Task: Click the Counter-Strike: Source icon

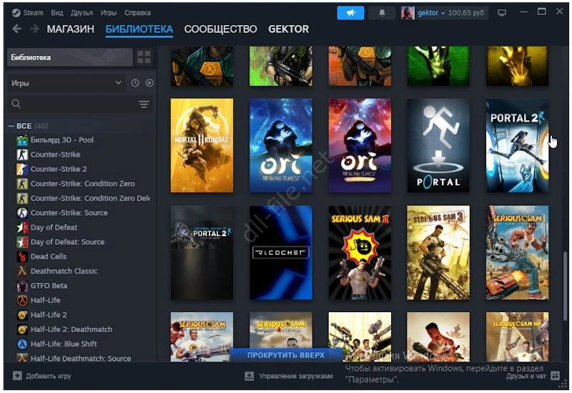Action: (x=22, y=213)
